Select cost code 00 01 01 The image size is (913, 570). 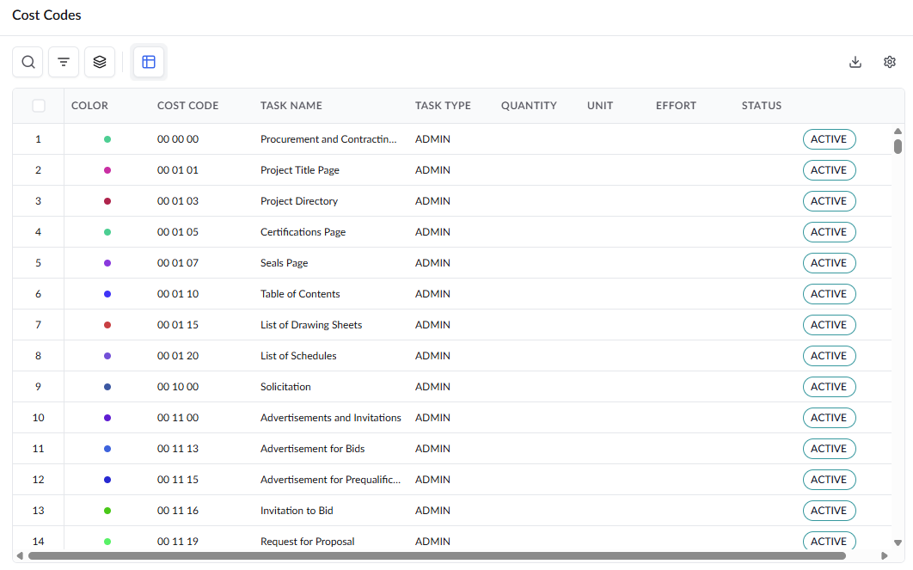point(178,170)
